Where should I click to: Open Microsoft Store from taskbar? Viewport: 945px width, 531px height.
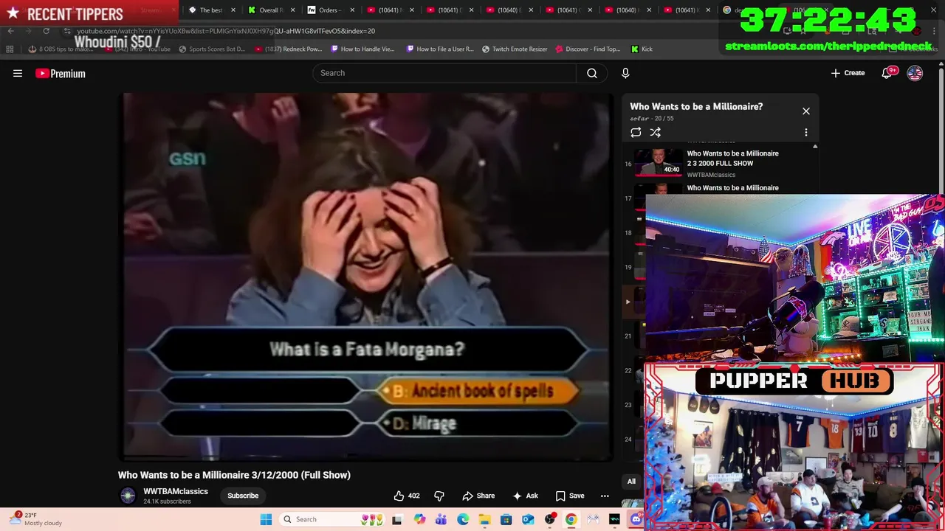pyautogui.click(x=506, y=519)
